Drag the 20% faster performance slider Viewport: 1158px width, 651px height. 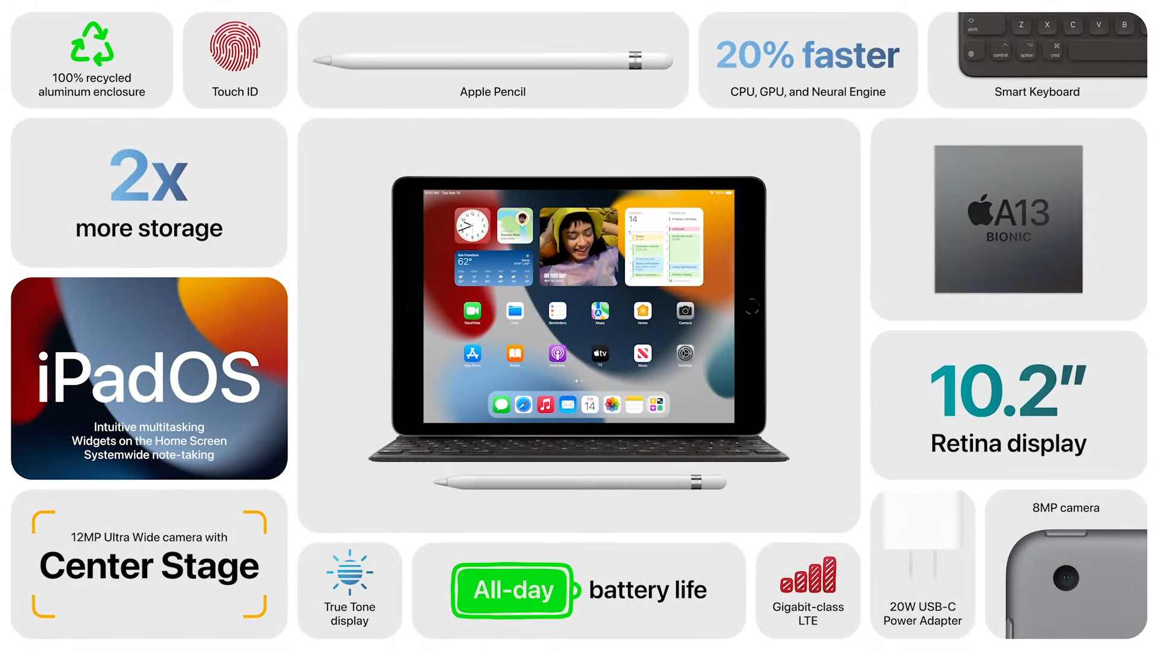click(808, 54)
